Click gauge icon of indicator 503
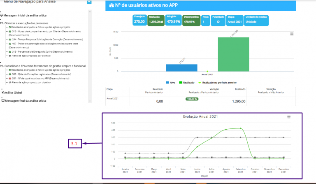 [x=10, y=74]
